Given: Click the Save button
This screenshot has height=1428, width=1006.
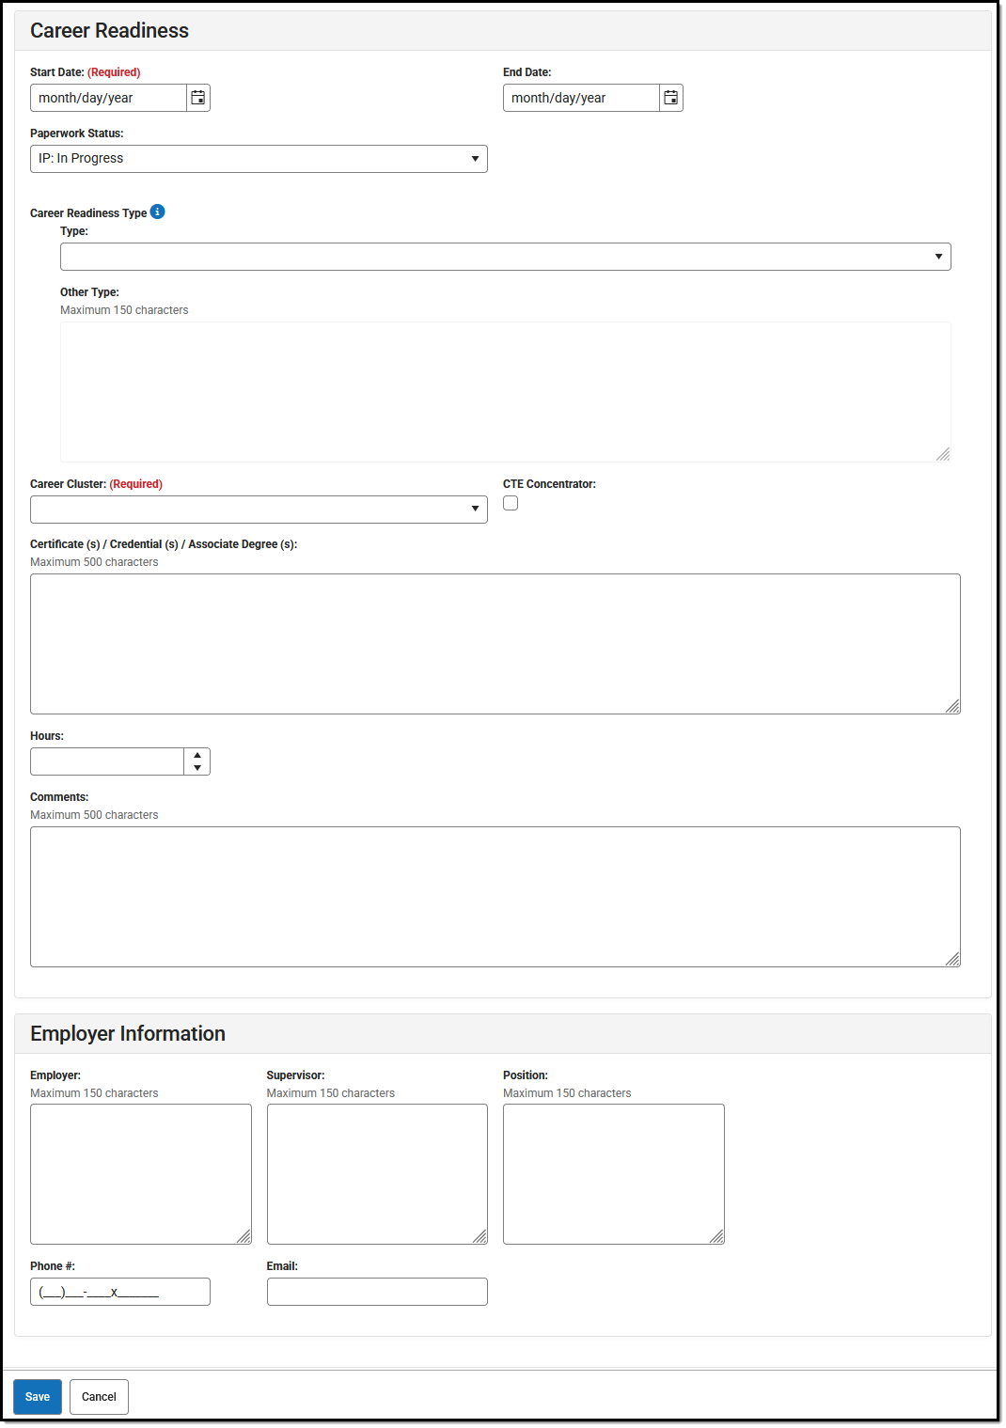Looking at the screenshot, I should click(37, 1396).
